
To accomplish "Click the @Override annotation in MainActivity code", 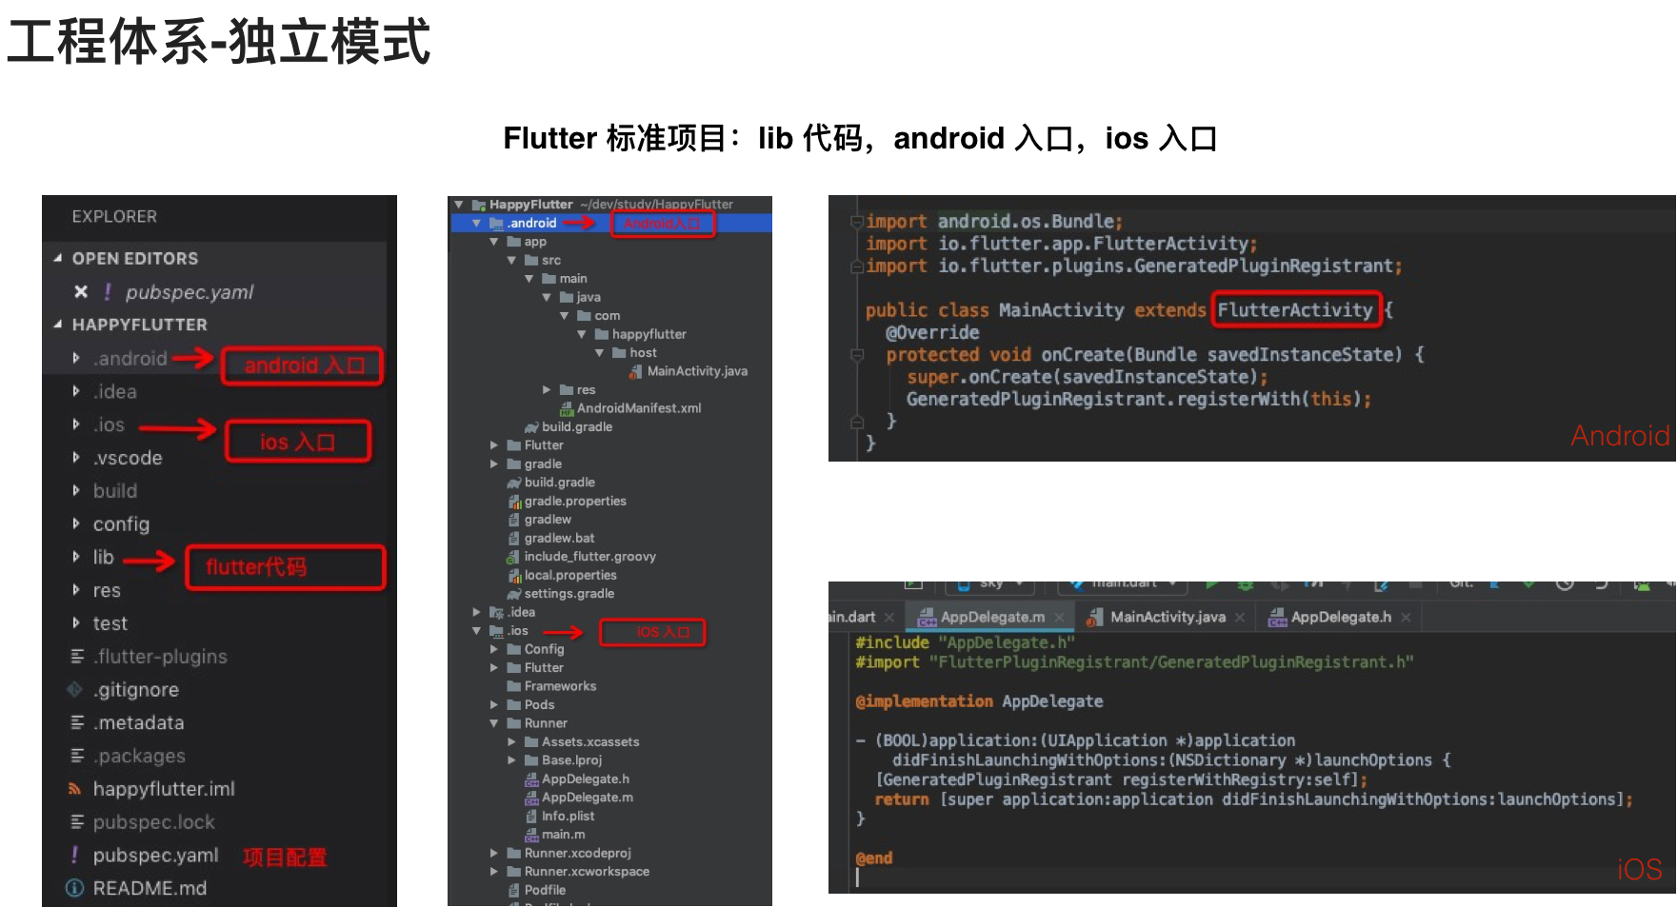I will click(x=932, y=333).
